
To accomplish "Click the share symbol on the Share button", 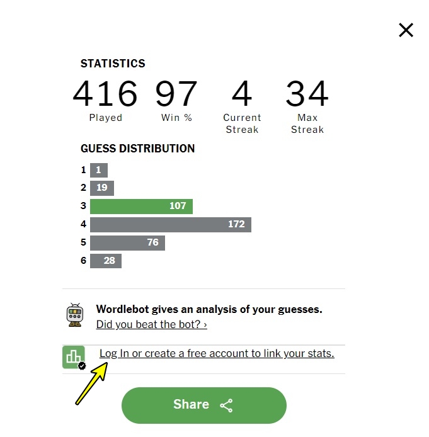I will tap(226, 406).
